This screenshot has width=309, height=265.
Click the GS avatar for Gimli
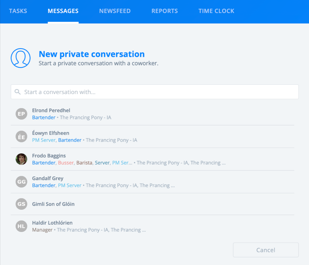click(21, 204)
